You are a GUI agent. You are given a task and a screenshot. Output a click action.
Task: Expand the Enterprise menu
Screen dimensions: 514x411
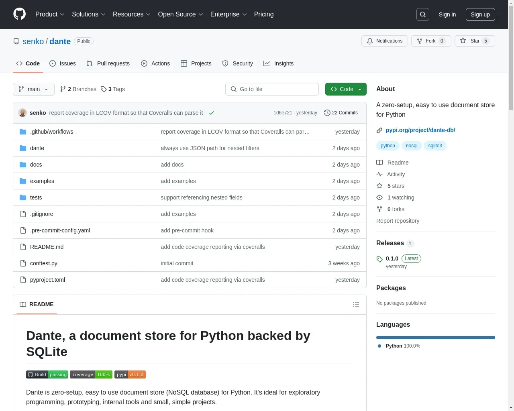[228, 14]
